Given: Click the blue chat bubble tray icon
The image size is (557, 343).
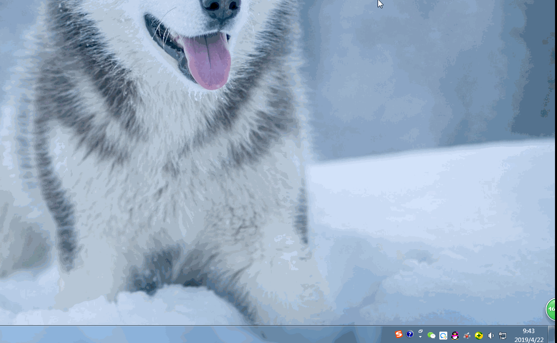Looking at the screenshot, I should tap(443, 336).
